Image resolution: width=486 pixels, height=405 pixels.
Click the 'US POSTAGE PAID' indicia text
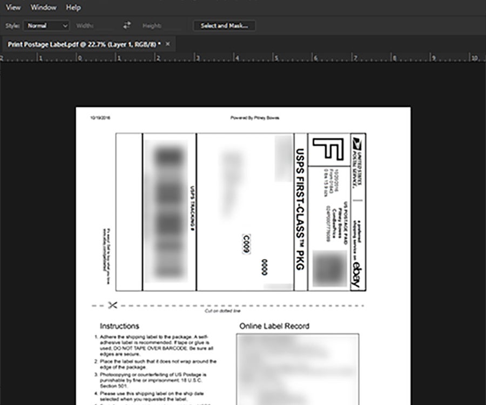coord(346,223)
